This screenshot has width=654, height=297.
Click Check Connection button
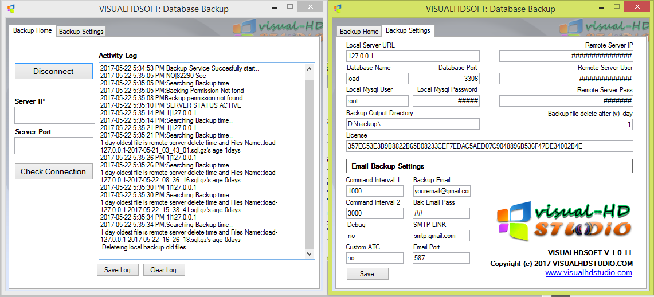(x=54, y=171)
